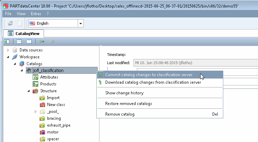Click the vertical split view icon
This screenshot has width=258, height=142.
click(x=29, y=42)
